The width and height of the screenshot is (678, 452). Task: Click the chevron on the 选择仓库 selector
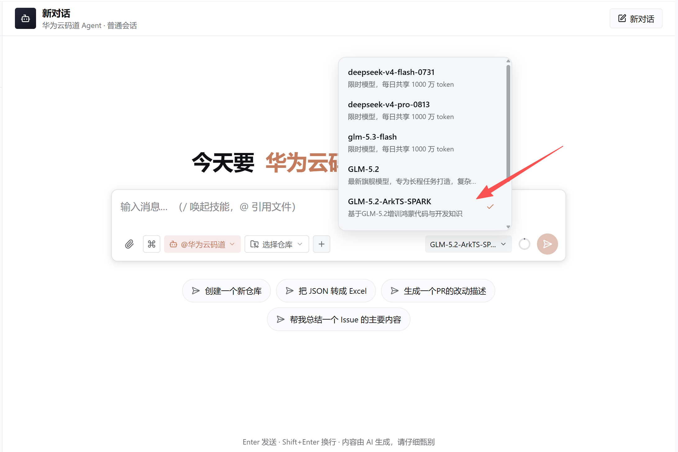300,244
